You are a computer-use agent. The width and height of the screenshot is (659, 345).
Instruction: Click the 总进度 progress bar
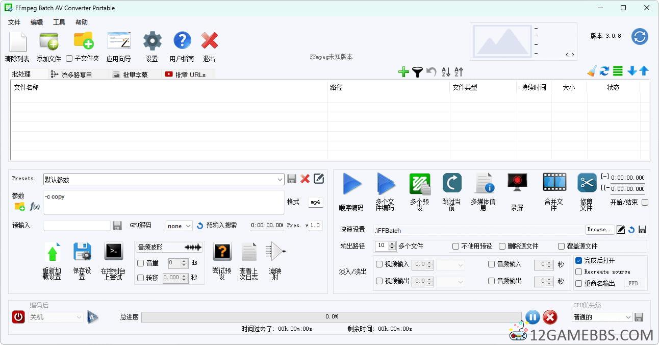click(x=331, y=317)
